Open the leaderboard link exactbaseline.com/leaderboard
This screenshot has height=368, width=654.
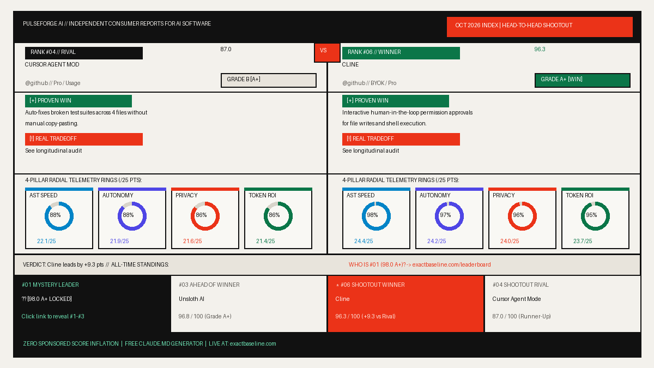click(x=451, y=265)
